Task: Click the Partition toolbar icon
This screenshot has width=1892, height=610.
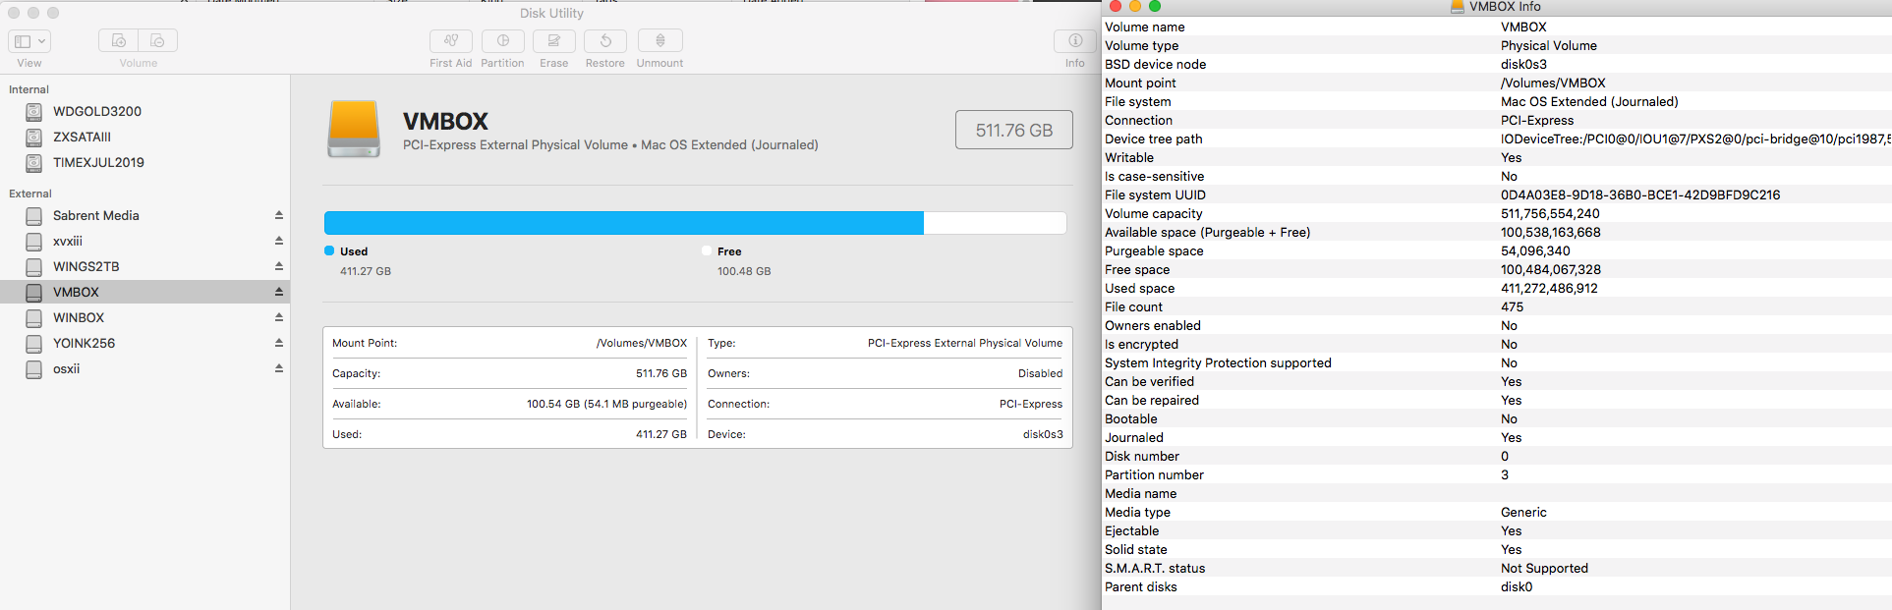Action: point(503,41)
